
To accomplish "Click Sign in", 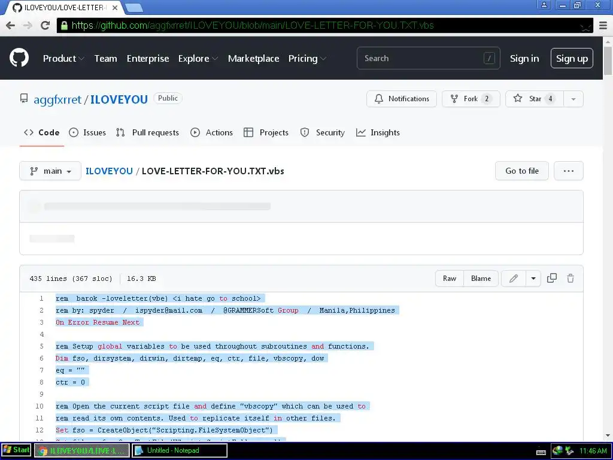I will [x=524, y=58].
